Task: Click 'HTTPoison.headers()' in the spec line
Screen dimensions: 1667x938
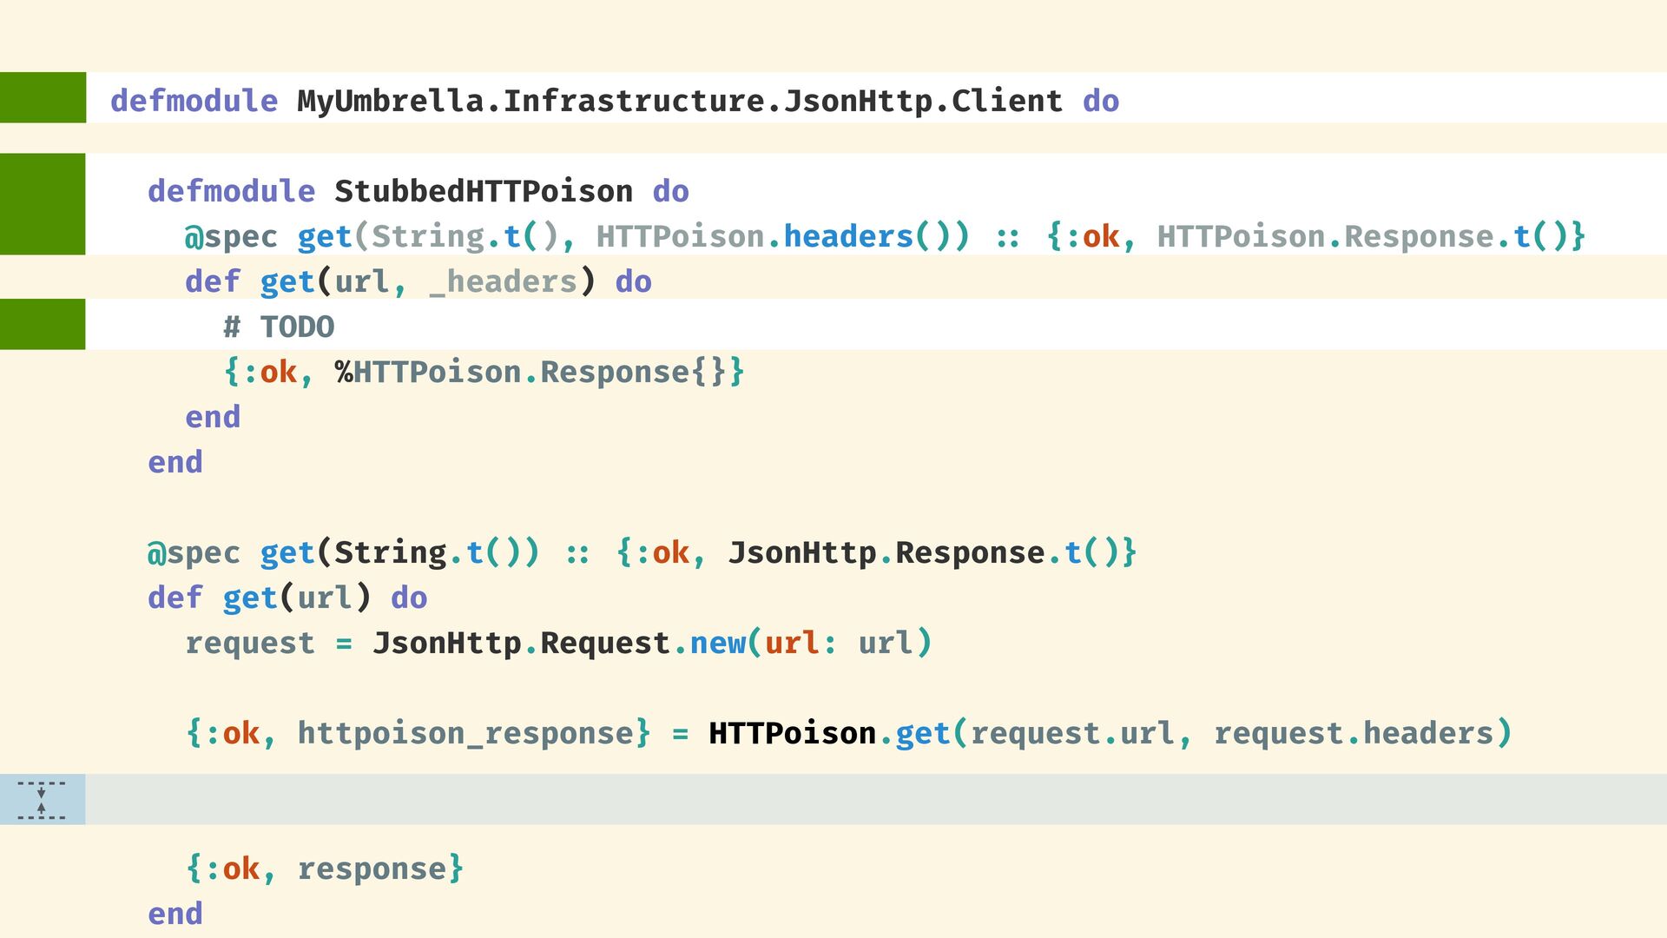Action: coord(773,236)
